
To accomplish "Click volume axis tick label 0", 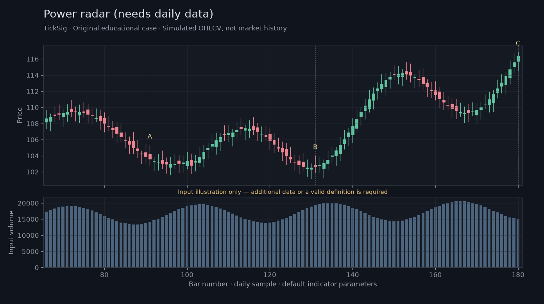I will (37, 268).
